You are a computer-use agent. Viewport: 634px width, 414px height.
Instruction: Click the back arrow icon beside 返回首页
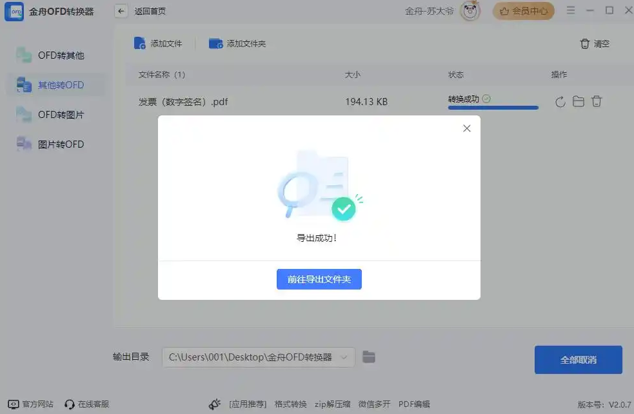(x=121, y=12)
